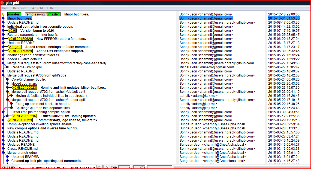
Task: Click the v0.9i.20150523 tag marker
Action: pos(24,88)
